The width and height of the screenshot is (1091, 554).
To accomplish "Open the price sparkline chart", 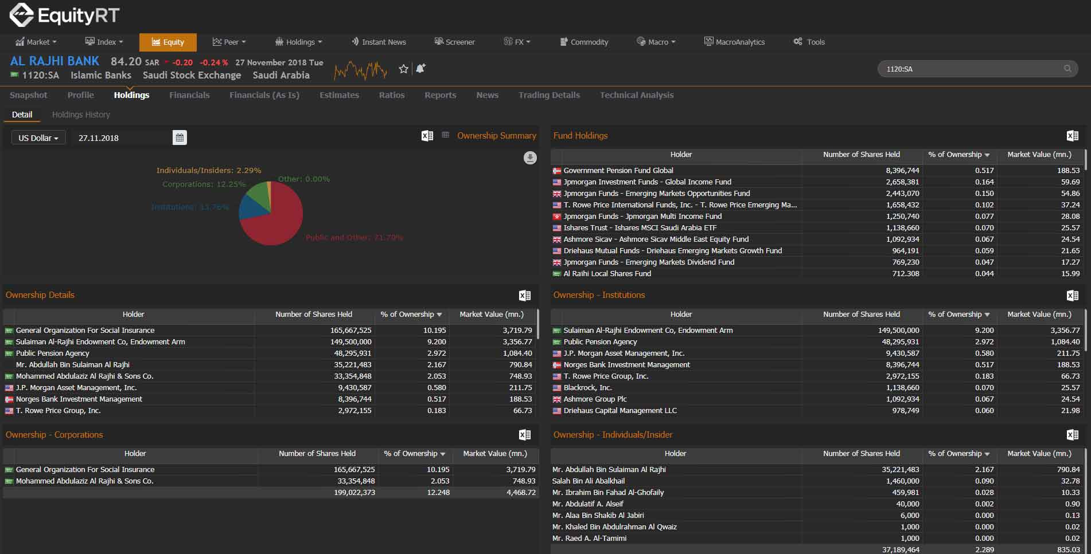I will click(x=360, y=70).
